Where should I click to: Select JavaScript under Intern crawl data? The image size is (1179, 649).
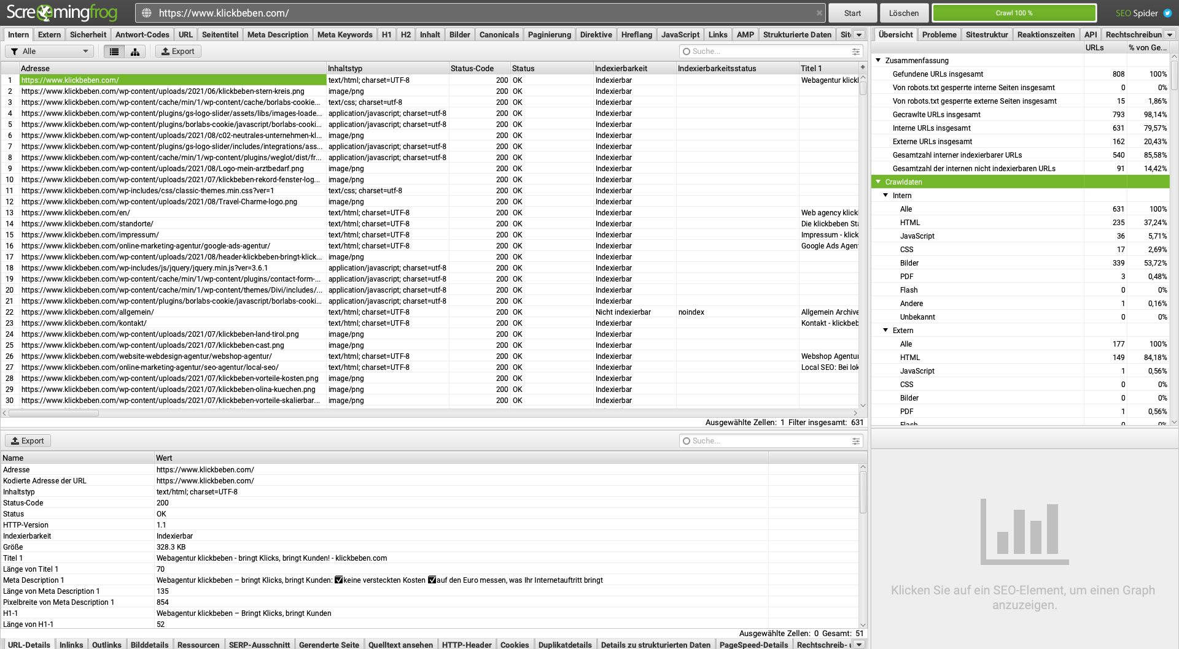click(1020, 236)
